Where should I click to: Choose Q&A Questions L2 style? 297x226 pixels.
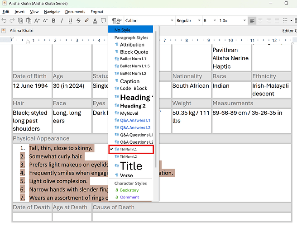(x=131, y=142)
